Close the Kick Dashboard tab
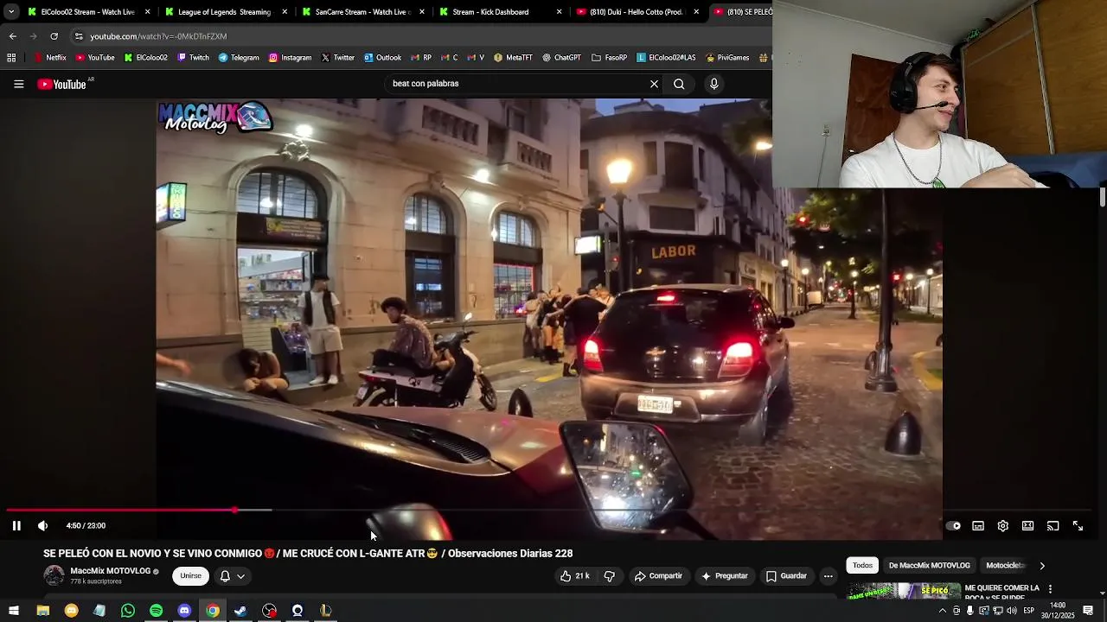Viewport: 1107px width, 622px height. (x=559, y=12)
